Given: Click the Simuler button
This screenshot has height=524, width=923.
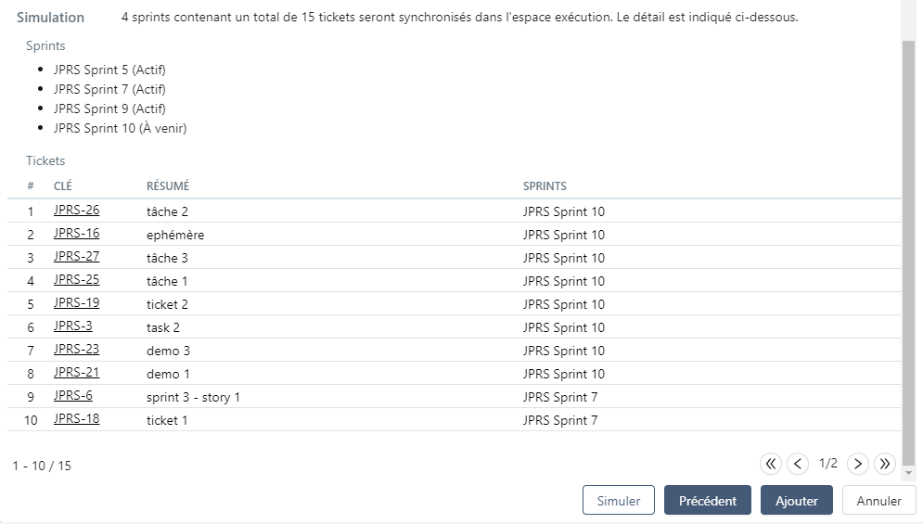Looking at the screenshot, I should click(x=618, y=500).
